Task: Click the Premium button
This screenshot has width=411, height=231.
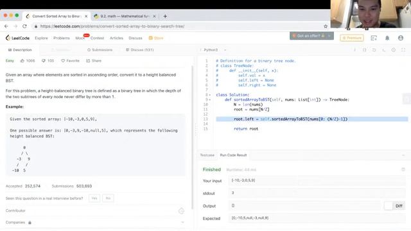Action: (352, 38)
